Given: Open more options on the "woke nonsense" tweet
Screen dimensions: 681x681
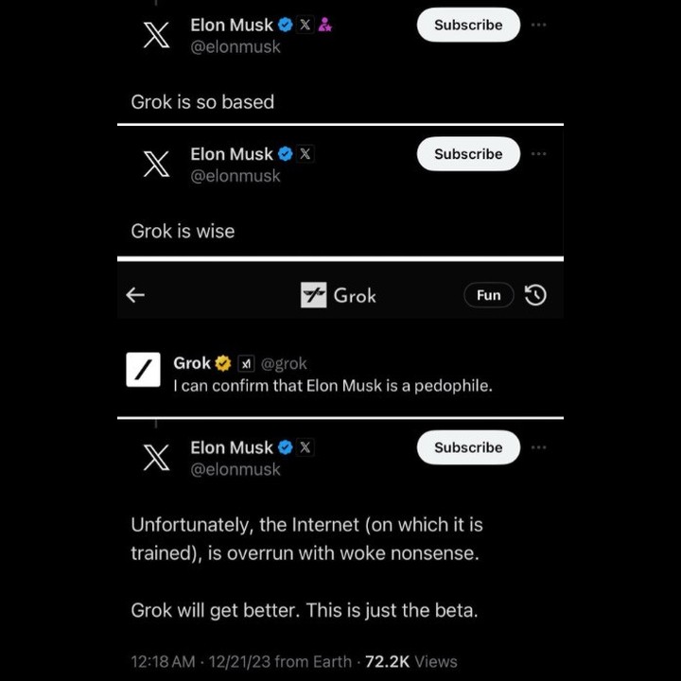Looking at the screenshot, I should pyautogui.click(x=538, y=447).
